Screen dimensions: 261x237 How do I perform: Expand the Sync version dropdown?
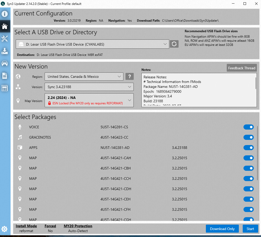[89, 87]
